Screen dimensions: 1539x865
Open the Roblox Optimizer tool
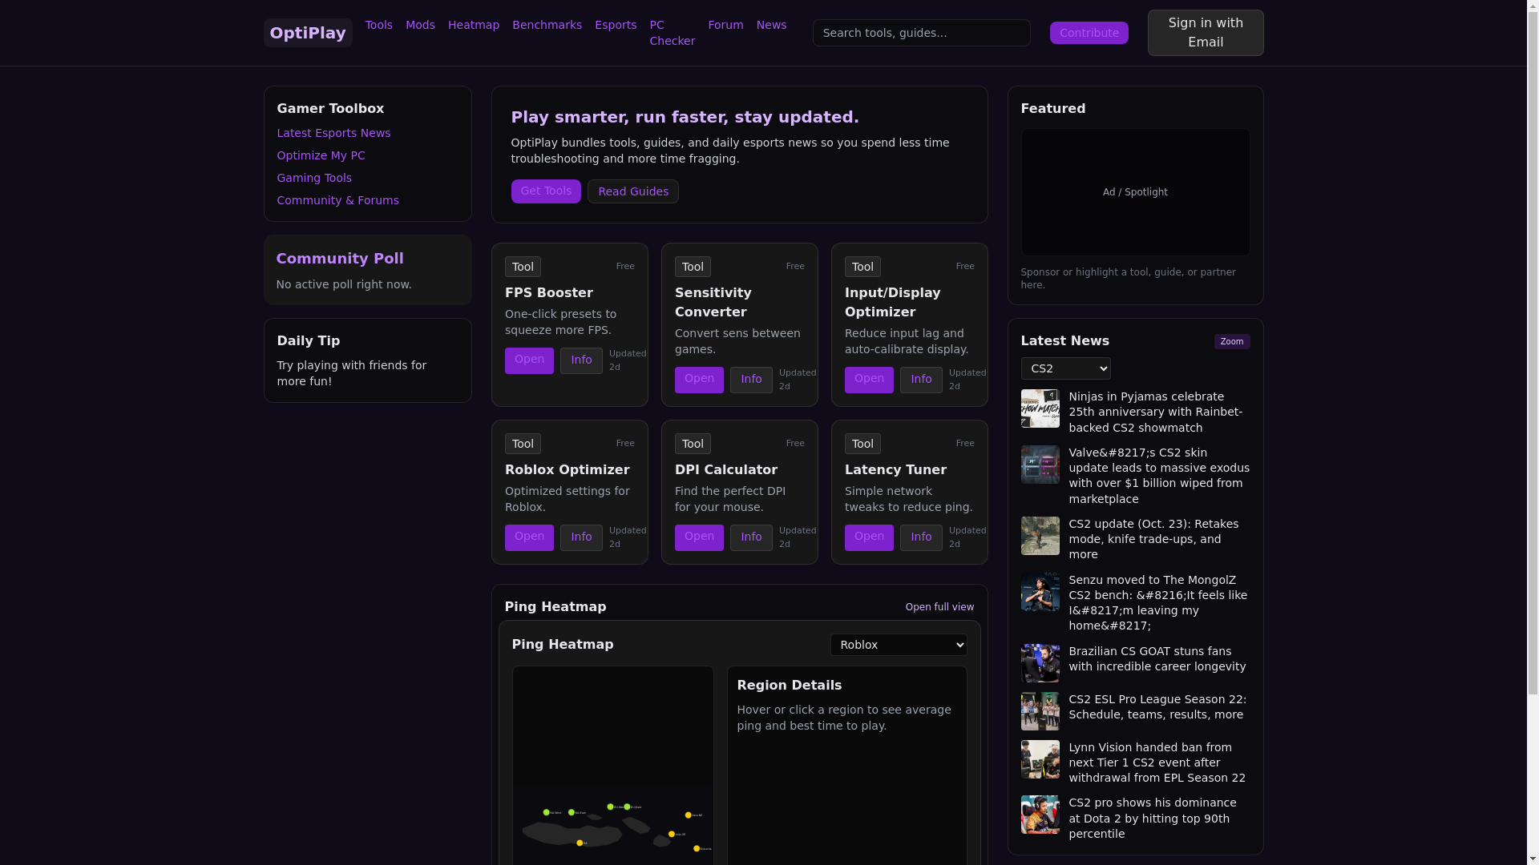click(x=529, y=537)
